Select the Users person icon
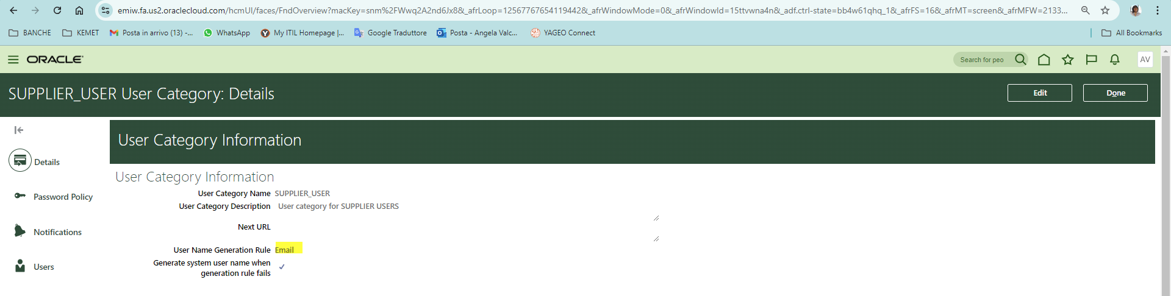Viewport: 1171px width, 296px height. pyautogui.click(x=20, y=266)
